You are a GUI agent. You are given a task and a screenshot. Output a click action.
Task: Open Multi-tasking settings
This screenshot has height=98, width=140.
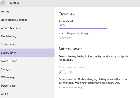coord(27,36)
